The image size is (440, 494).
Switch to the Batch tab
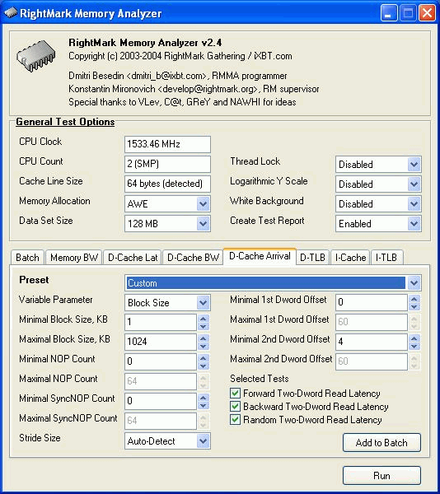click(x=27, y=258)
